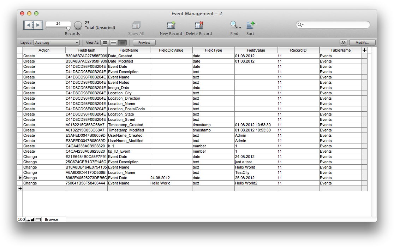Click the 'just a test' field value
Viewport: 394px width, 247px height.
(x=256, y=162)
